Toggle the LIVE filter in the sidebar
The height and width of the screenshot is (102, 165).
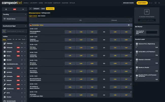(x=14, y=9)
